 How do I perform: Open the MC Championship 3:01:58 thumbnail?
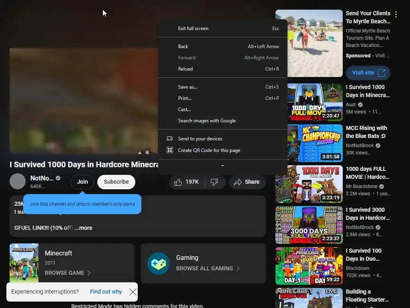(x=315, y=143)
